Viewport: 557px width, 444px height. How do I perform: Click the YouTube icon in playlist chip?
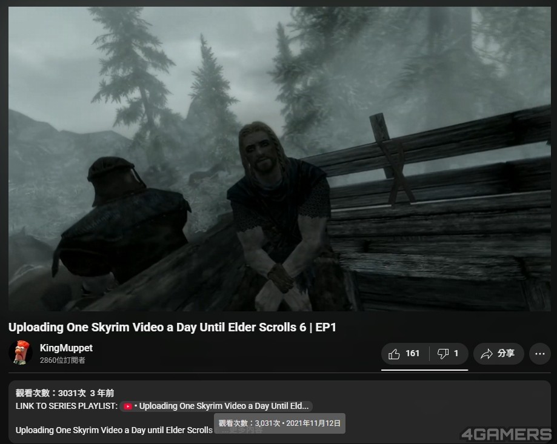click(128, 406)
